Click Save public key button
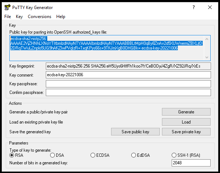Image resolution: width=220 pixels, height=173 pixels. point(135,132)
